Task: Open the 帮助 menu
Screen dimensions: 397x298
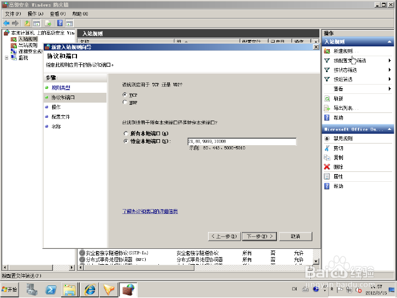Action: [80, 14]
